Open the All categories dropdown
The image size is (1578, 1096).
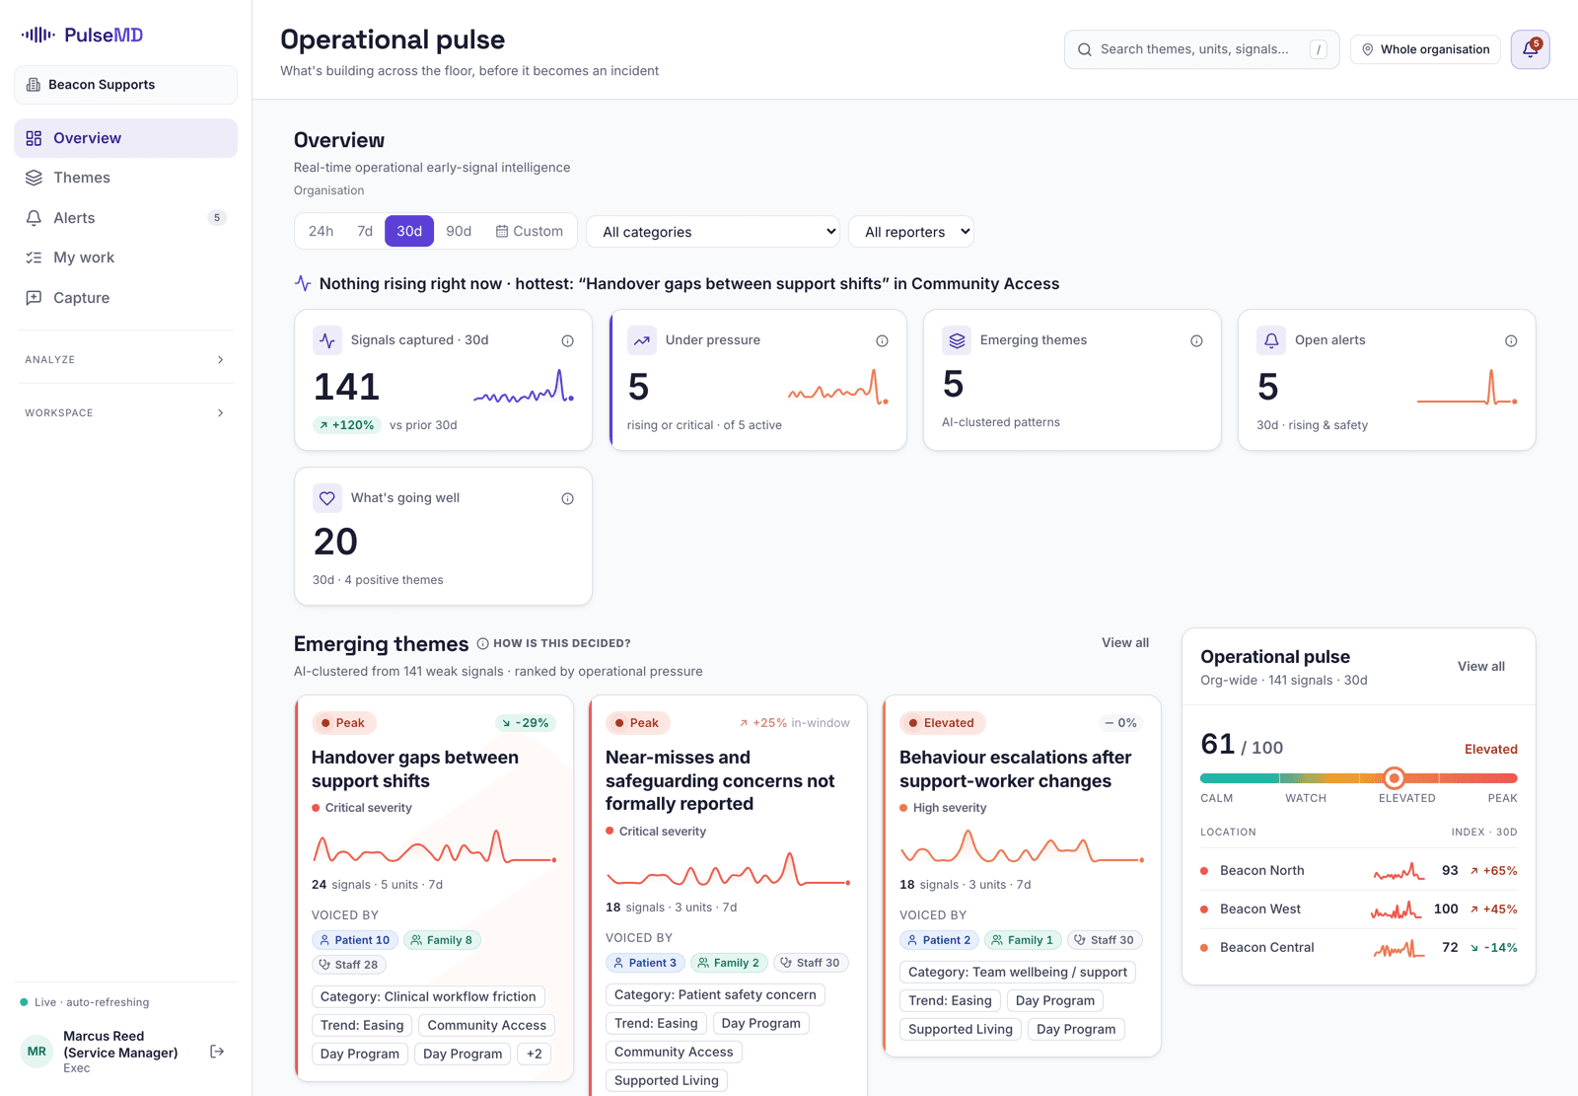[713, 232]
